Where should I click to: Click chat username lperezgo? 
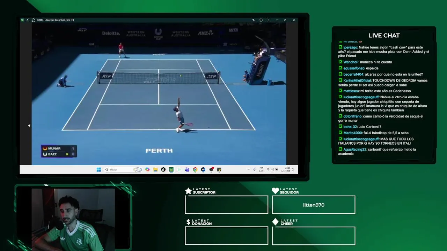pyautogui.click(x=350, y=47)
